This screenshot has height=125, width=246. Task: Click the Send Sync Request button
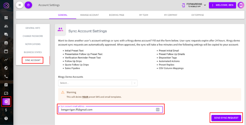[226, 118]
